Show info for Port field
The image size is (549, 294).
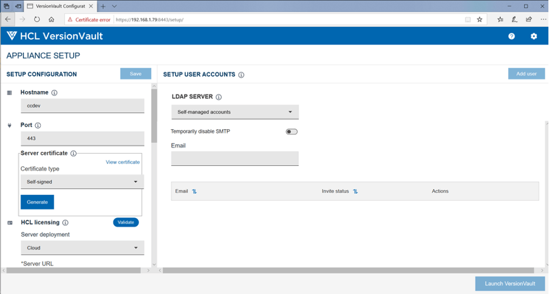pos(38,125)
